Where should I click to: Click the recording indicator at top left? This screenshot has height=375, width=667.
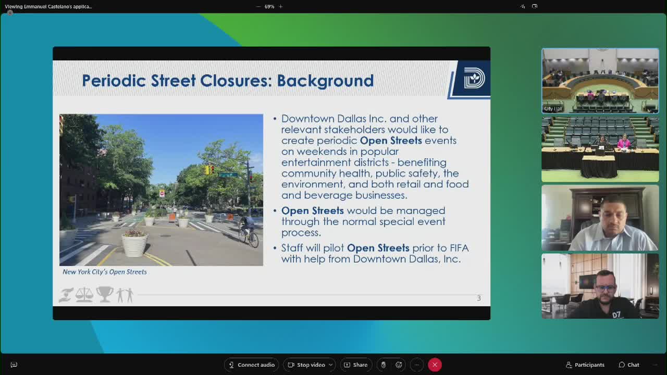(x=9, y=12)
